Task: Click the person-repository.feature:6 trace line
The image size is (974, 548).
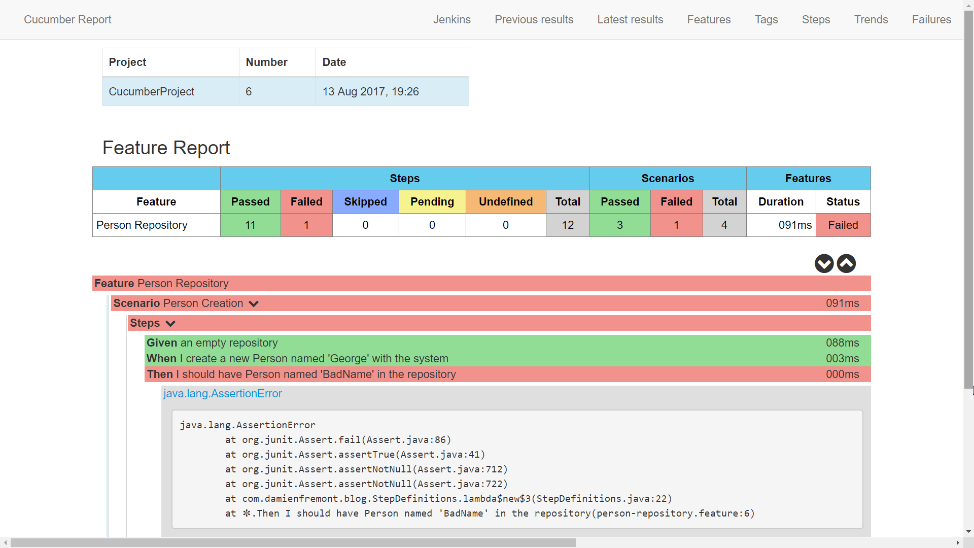Action: click(490, 513)
